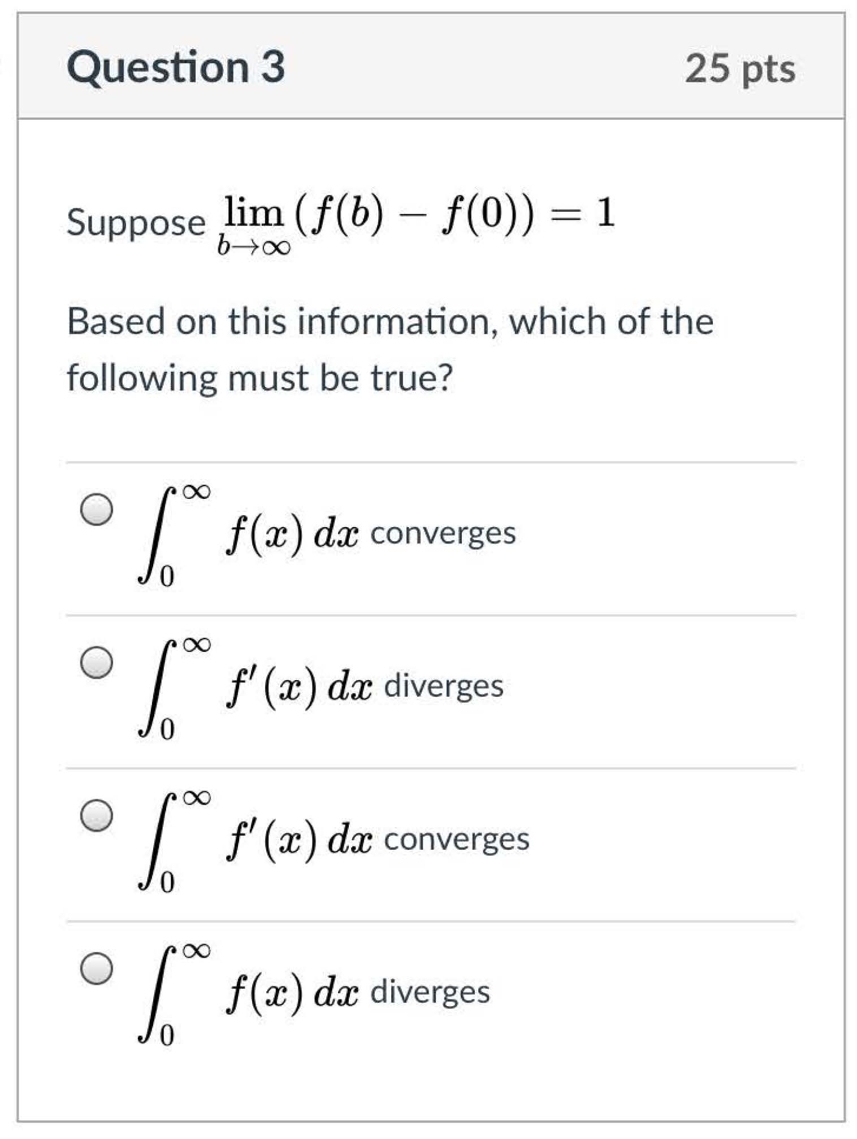The height and width of the screenshot is (1139, 857).
Task: Click the word "Suppose" in the question
Action: [136, 223]
